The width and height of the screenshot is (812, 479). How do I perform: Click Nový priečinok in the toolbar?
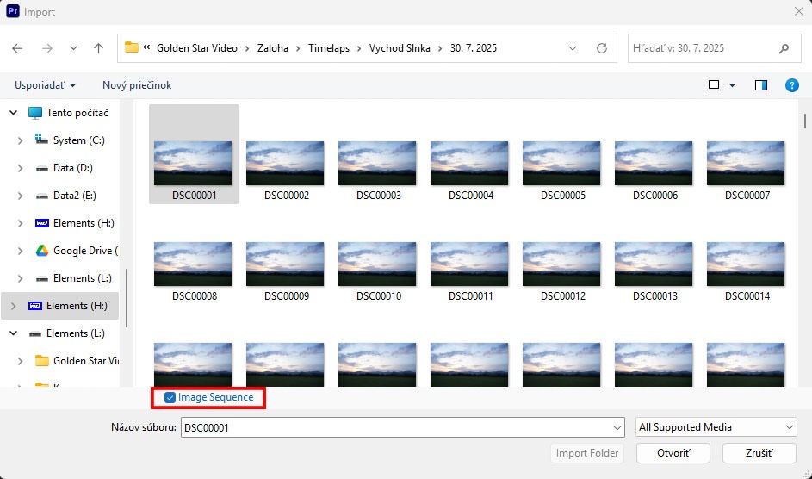click(x=137, y=85)
